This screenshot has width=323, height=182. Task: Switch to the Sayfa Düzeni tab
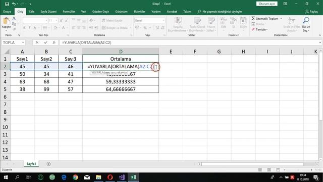coord(48,12)
